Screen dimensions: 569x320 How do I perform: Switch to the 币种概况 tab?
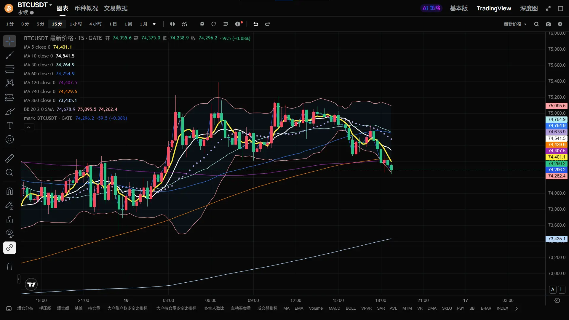(86, 8)
